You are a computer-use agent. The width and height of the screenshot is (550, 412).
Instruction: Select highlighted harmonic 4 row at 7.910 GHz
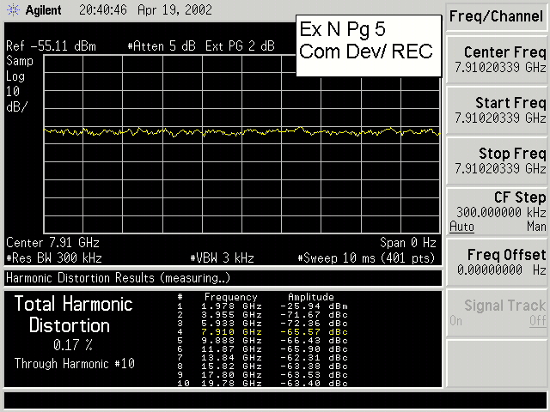tap(264, 330)
